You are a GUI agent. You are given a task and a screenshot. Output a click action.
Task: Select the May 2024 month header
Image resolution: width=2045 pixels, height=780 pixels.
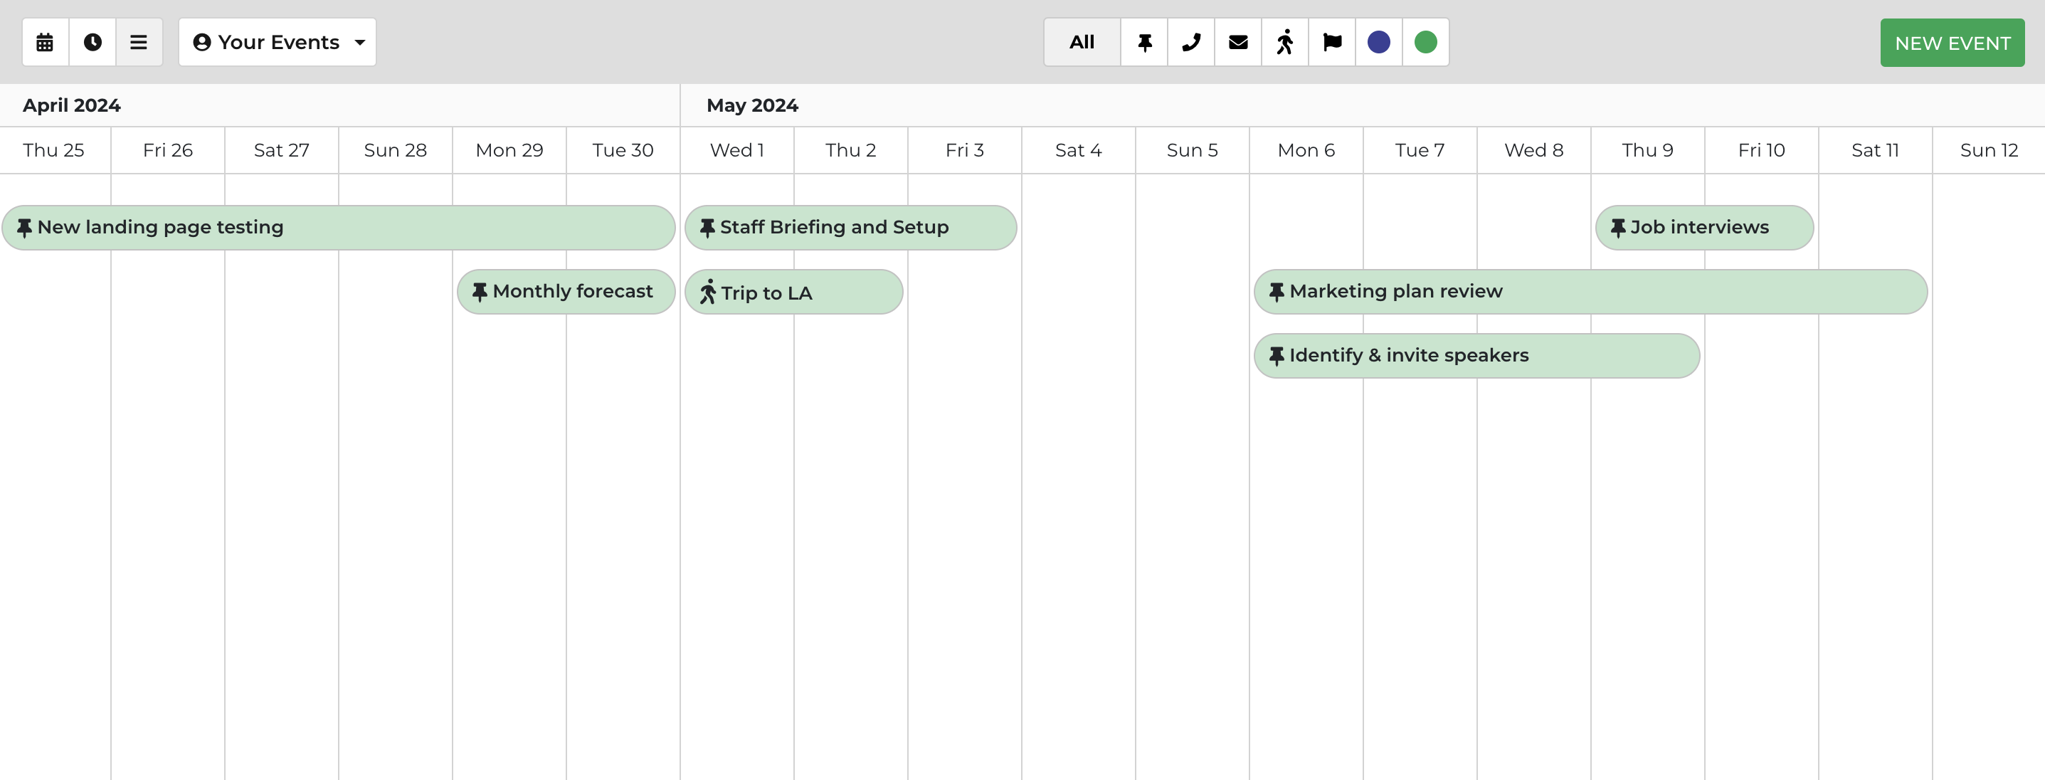pyautogui.click(x=751, y=104)
